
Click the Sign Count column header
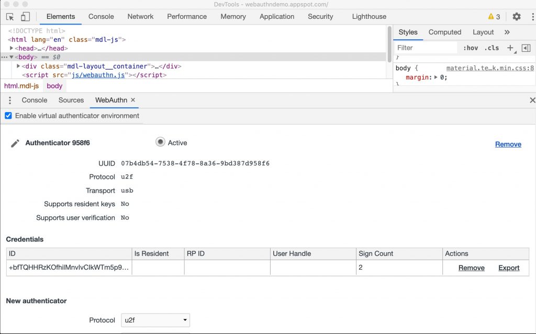click(x=399, y=254)
